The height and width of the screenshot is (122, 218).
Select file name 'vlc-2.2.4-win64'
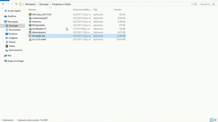pyautogui.click(x=39, y=40)
